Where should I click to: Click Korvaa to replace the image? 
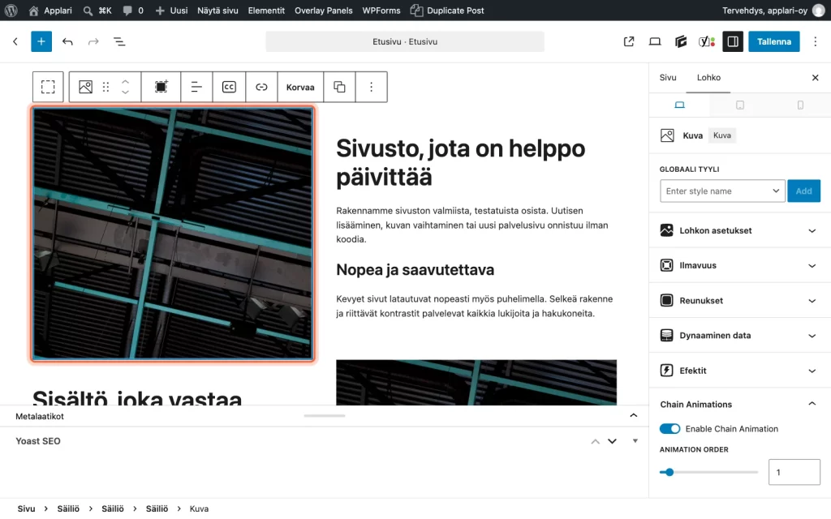click(x=300, y=87)
